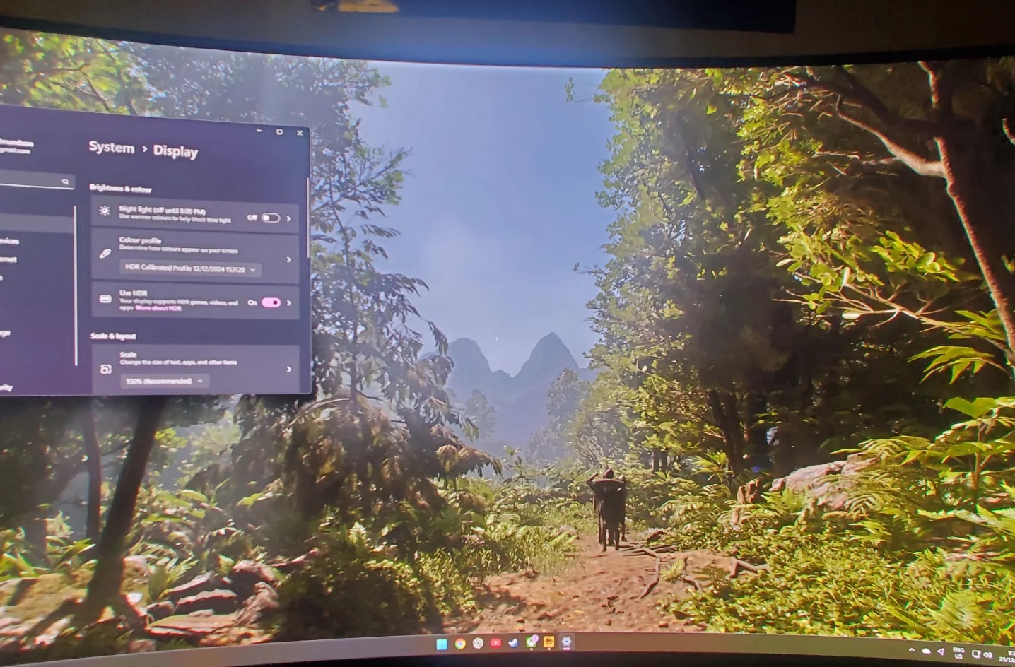Click the Use HDR display icon

click(x=105, y=299)
